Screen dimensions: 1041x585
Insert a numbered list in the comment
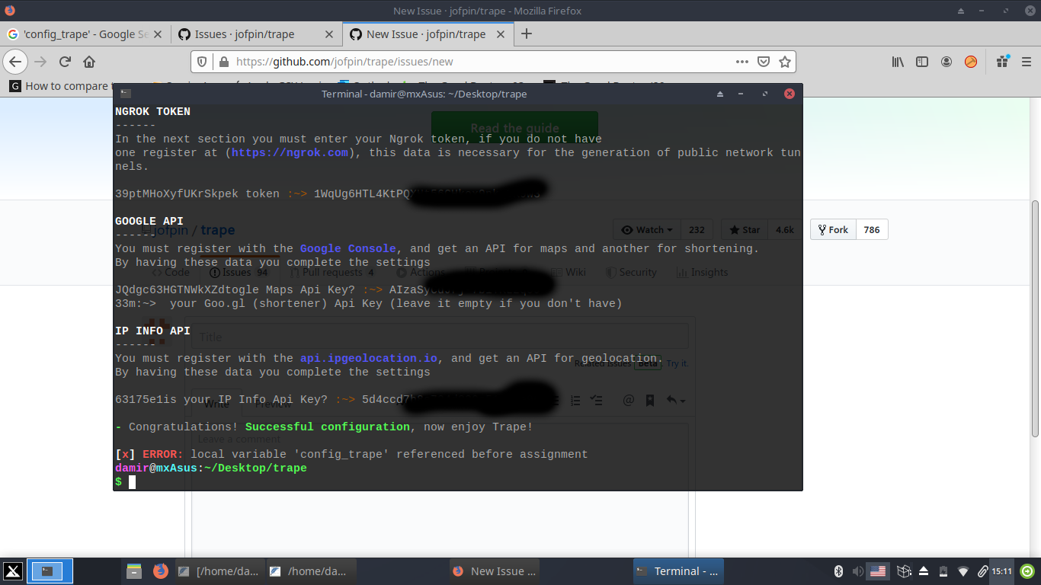pos(576,400)
